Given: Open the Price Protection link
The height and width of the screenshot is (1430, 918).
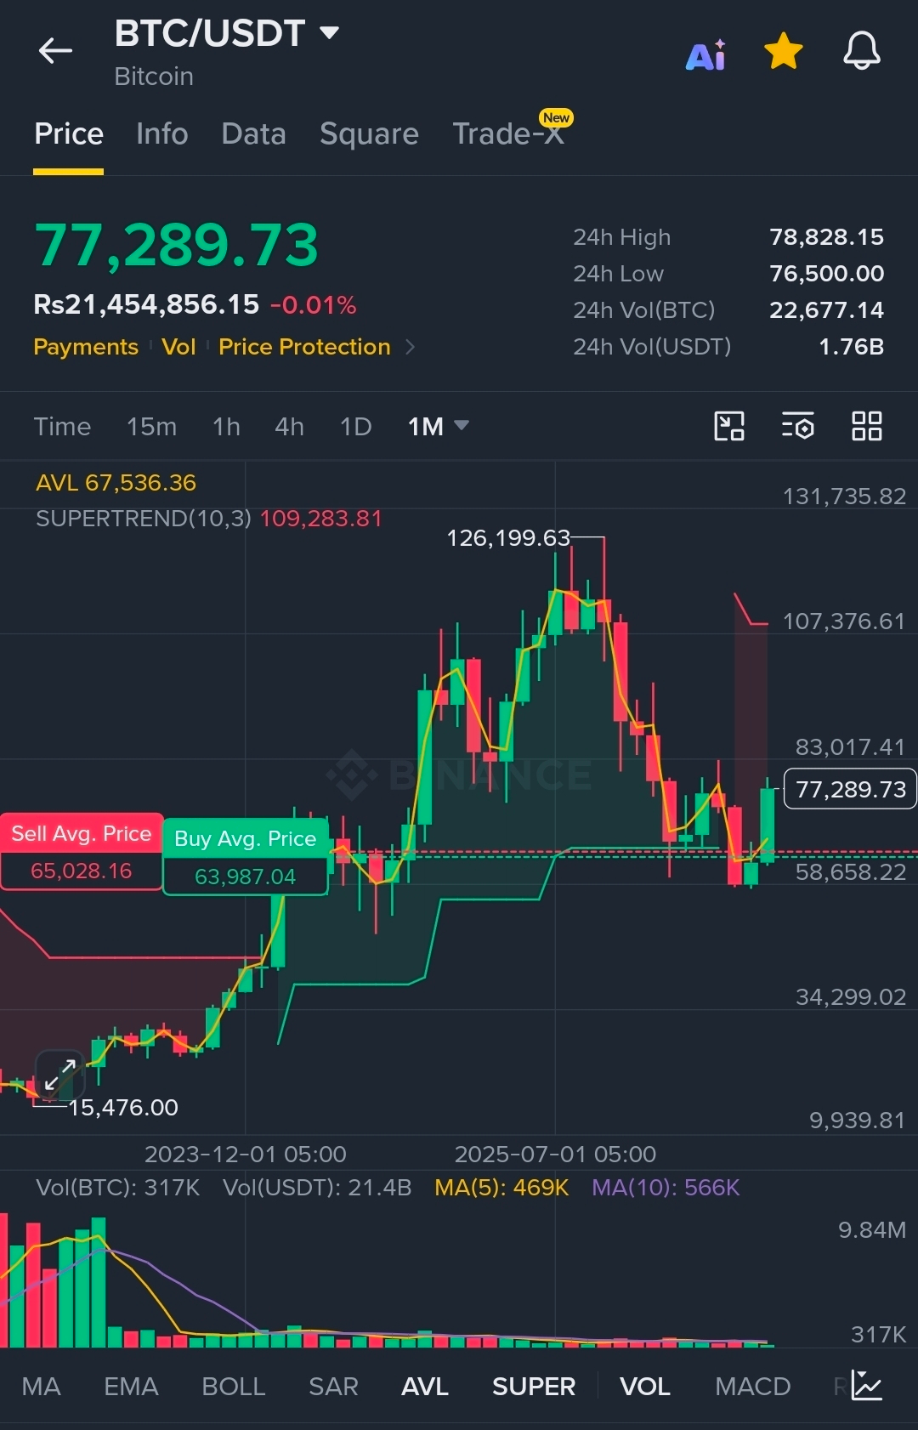Looking at the screenshot, I should [304, 347].
